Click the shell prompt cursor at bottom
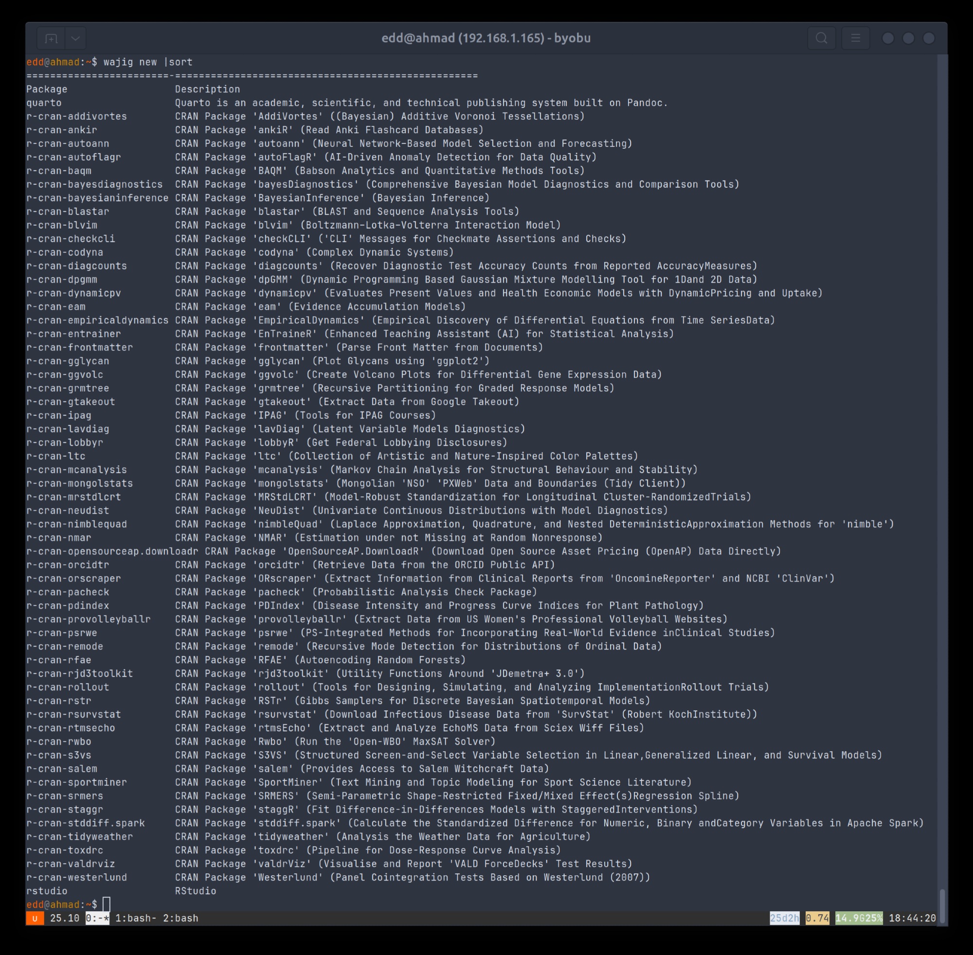973x955 pixels. point(107,904)
